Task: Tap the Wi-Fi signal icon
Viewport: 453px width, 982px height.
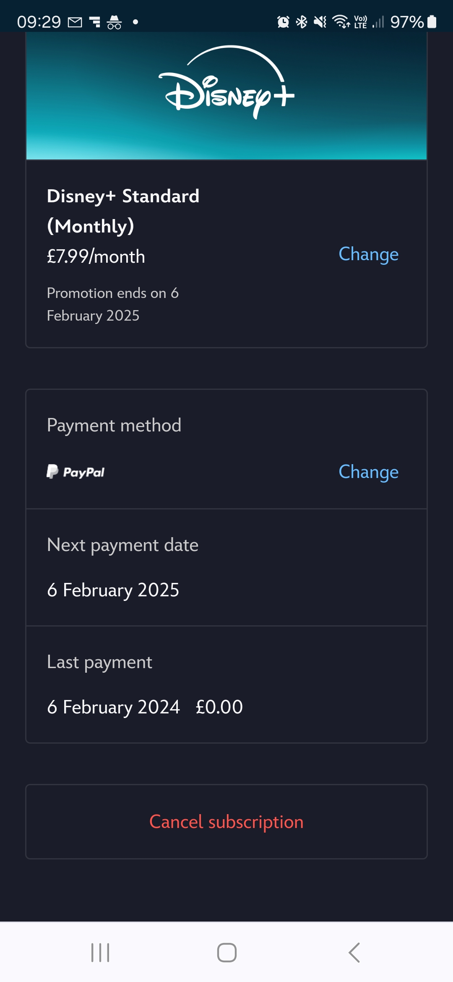Action: (x=341, y=22)
